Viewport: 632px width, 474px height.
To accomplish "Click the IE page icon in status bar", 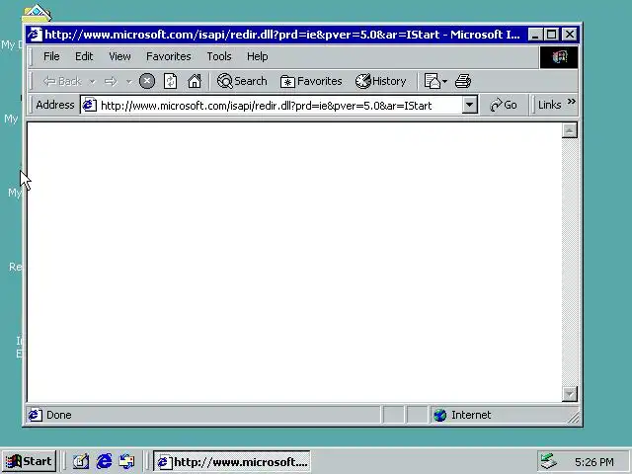I will tap(36, 415).
